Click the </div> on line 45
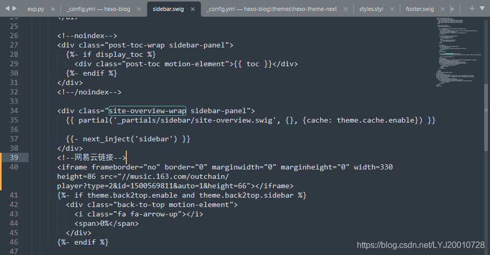 click(x=79, y=233)
